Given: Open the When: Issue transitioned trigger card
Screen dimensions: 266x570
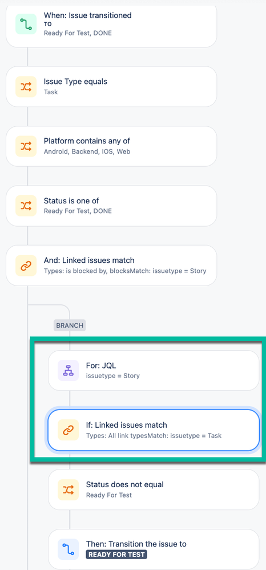Looking at the screenshot, I should pos(111,24).
